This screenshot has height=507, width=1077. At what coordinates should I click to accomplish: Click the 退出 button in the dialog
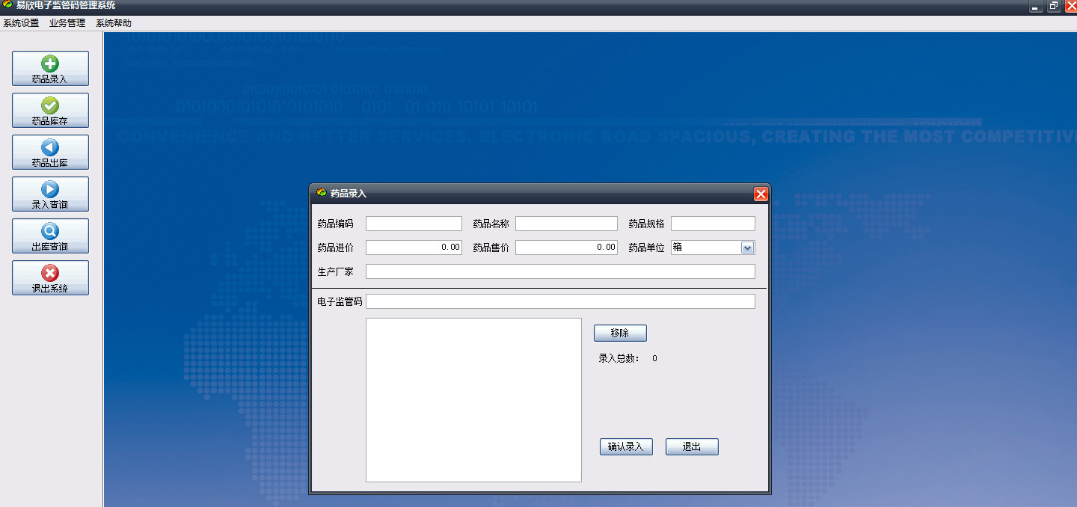point(691,446)
